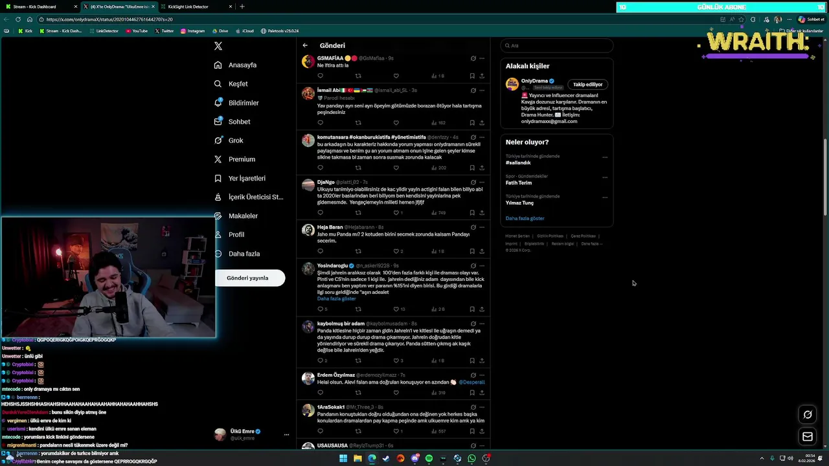
Task: Repost GSMAFİAA's post
Action: [358, 76]
